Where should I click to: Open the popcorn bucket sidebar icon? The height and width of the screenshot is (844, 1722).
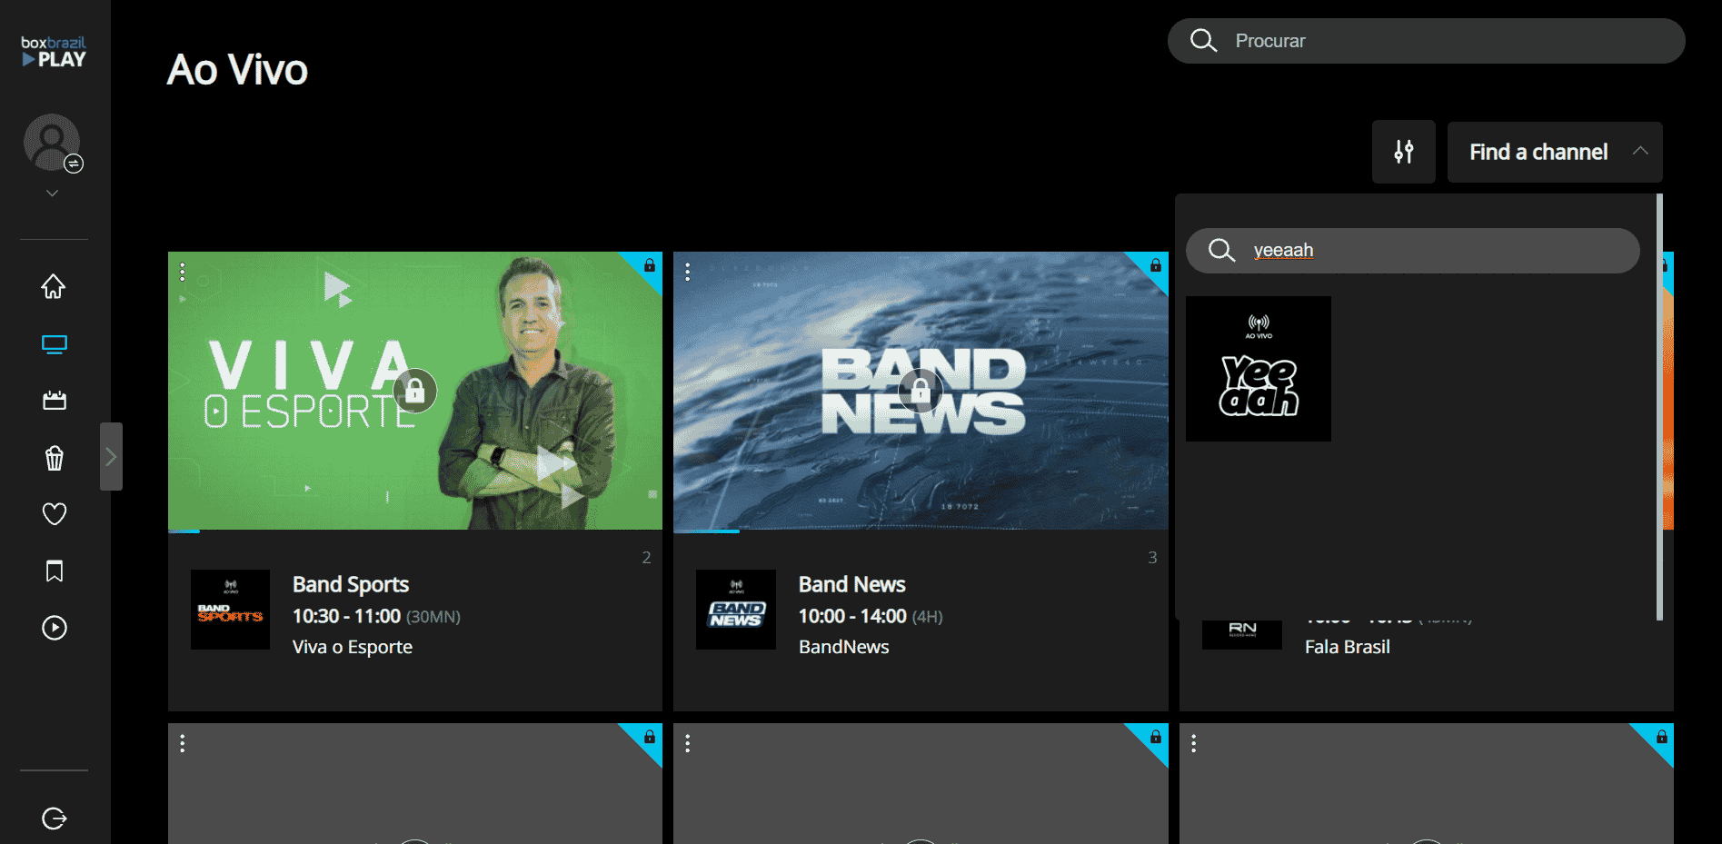54,458
